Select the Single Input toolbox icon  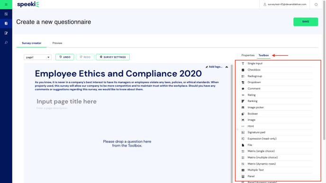pos(243,63)
